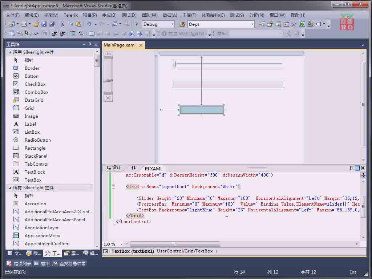The height and width of the screenshot is (279, 372).
Task: Click UserControl/Grid/TextBox path breadcrumb
Action: coord(185,251)
